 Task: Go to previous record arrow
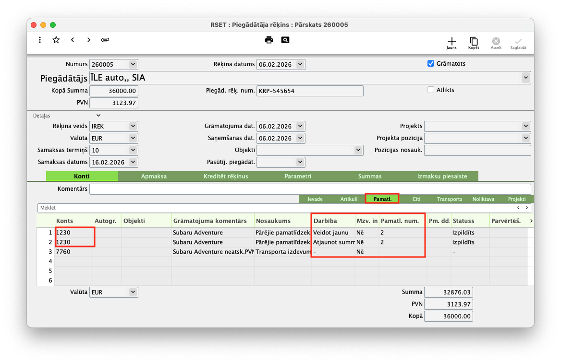(73, 40)
